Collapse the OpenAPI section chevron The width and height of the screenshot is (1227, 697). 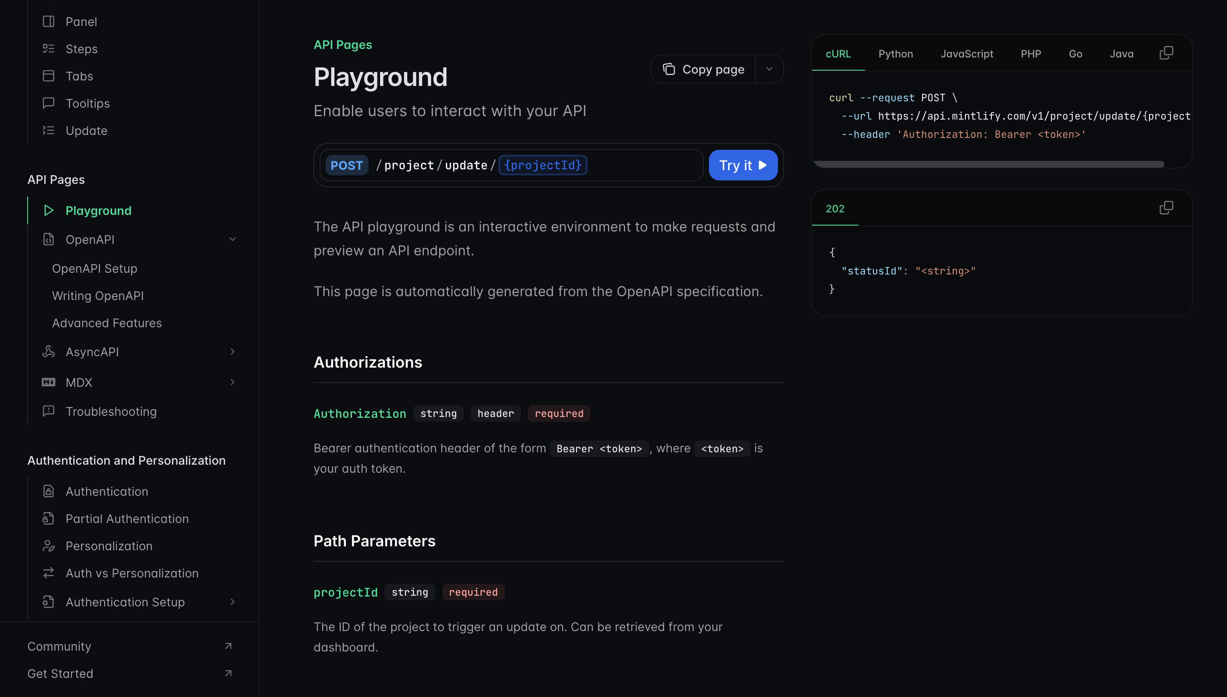(x=233, y=239)
